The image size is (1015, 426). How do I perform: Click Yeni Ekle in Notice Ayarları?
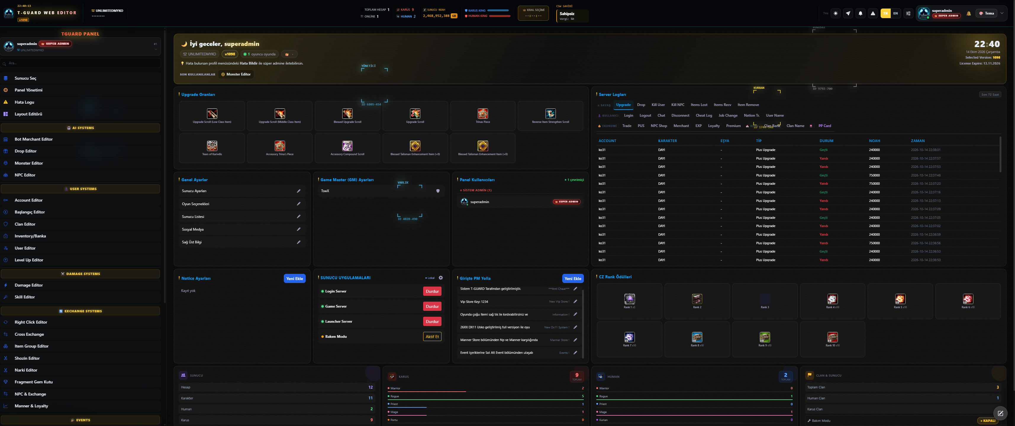pyautogui.click(x=294, y=279)
